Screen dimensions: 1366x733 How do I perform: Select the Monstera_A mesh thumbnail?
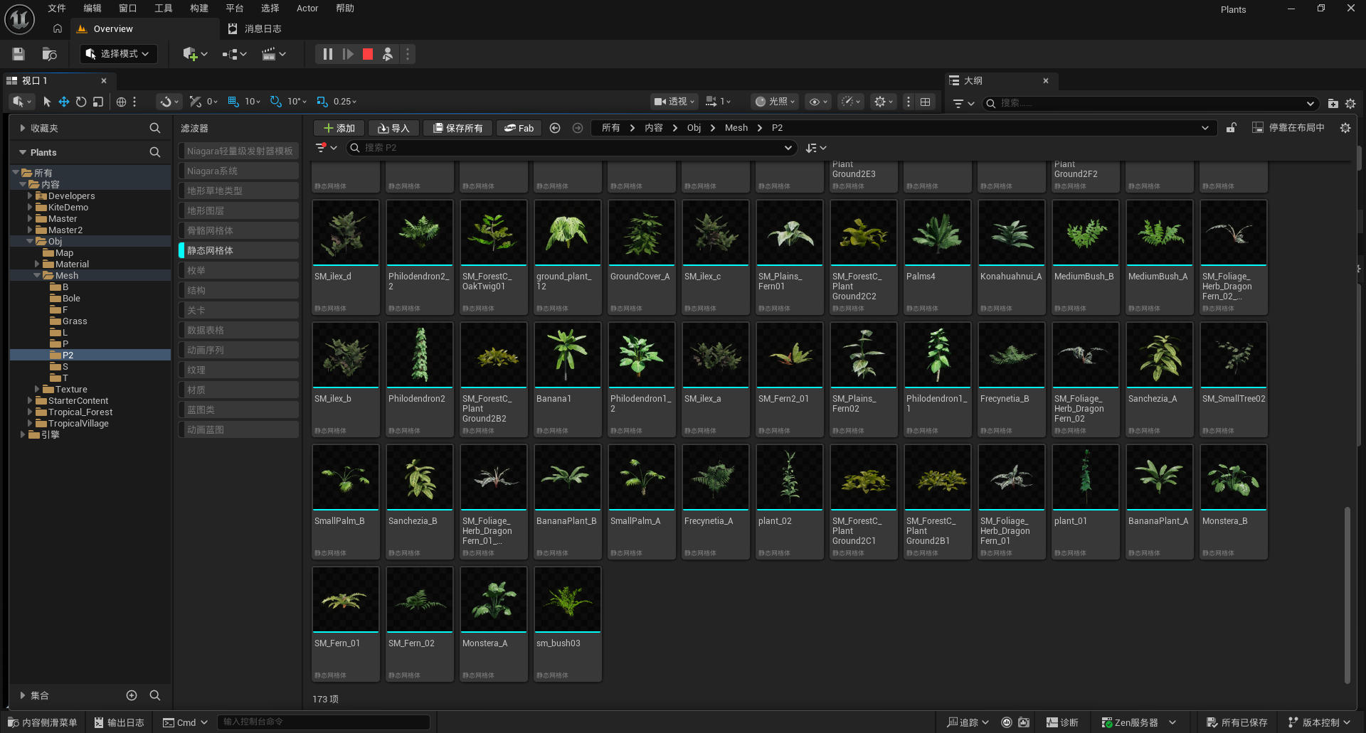click(494, 599)
